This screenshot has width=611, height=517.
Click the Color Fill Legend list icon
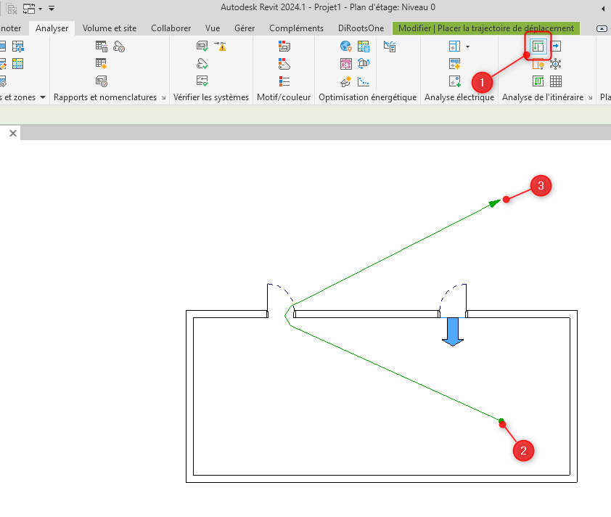[x=284, y=81]
